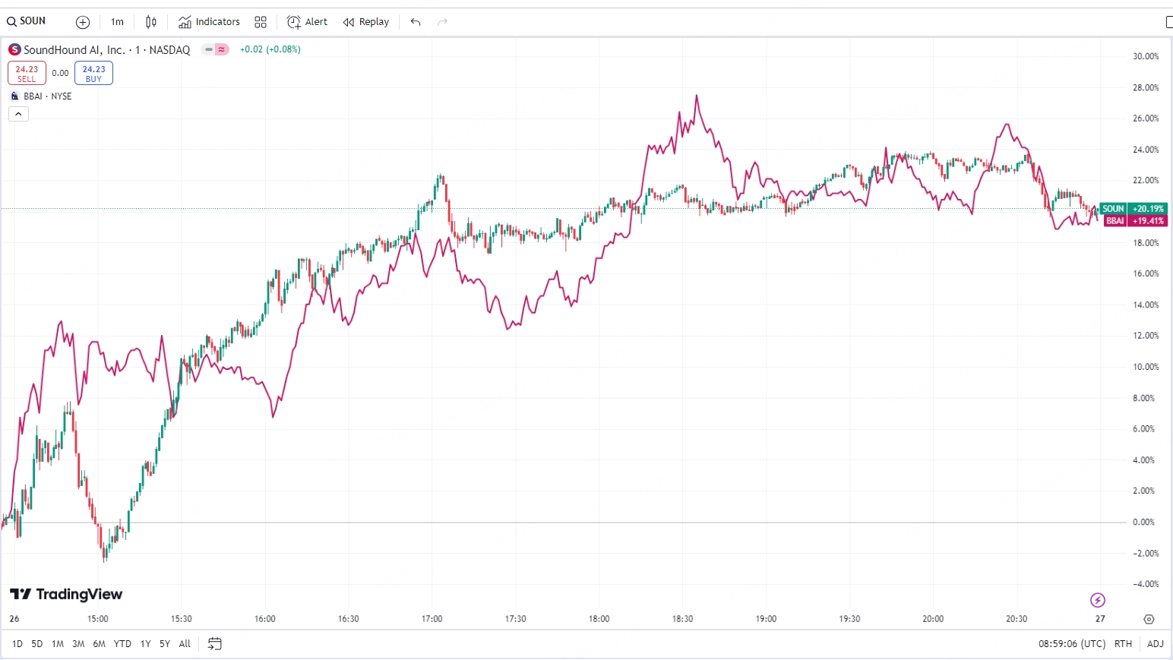Image resolution: width=1173 pixels, height=660 pixels.
Task: Toggle the market status indicator pill beside NASDAQ
Action: point(215,49)
